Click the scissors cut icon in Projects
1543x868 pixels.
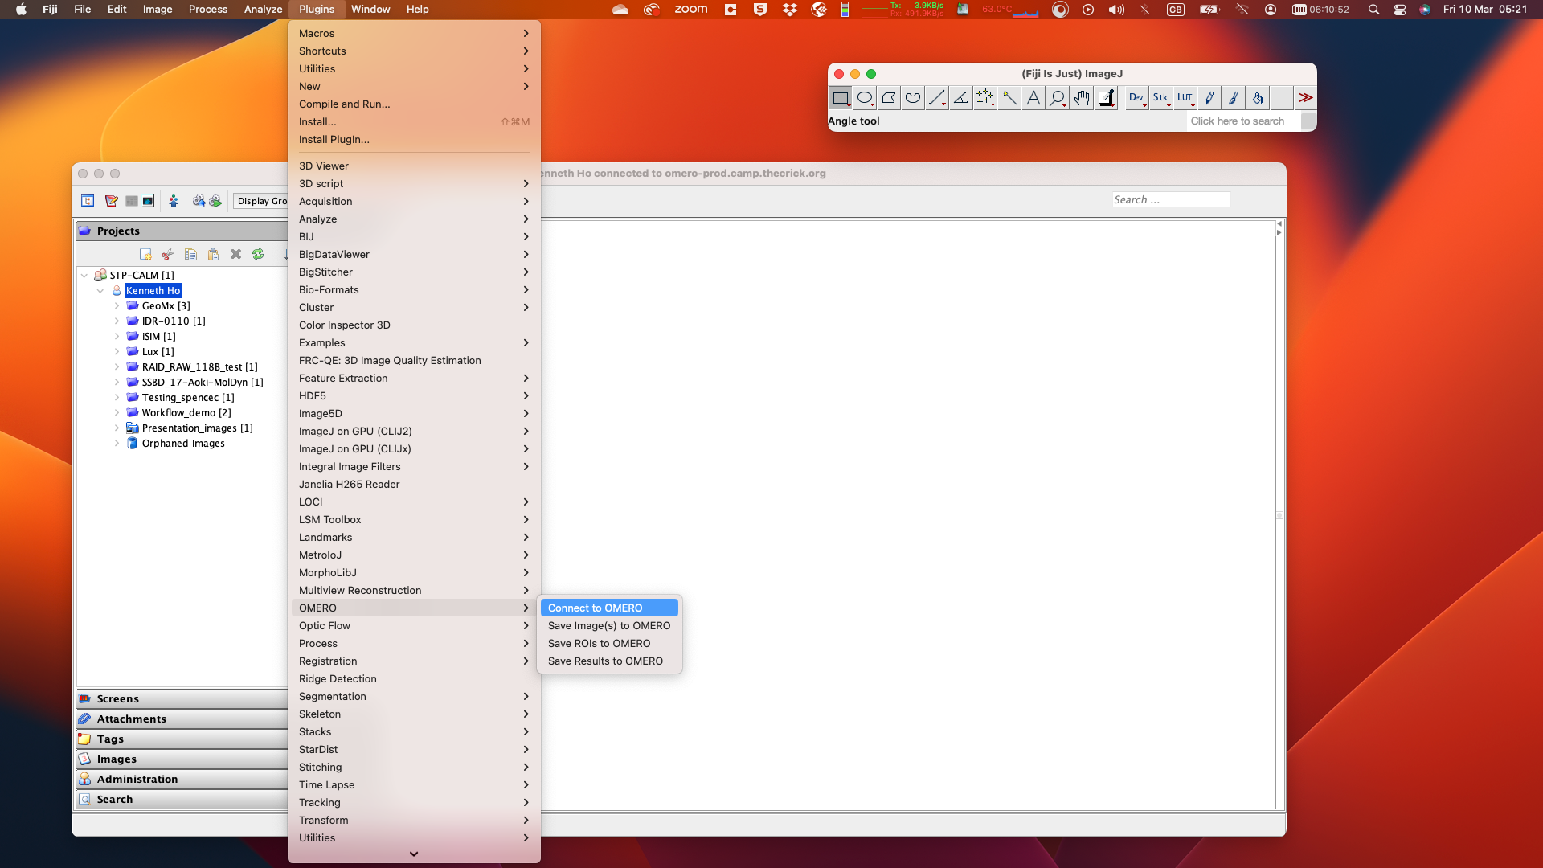click(168, 254)
